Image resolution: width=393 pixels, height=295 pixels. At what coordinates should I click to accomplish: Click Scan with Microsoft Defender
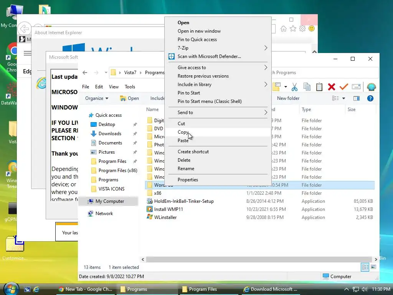218,56
